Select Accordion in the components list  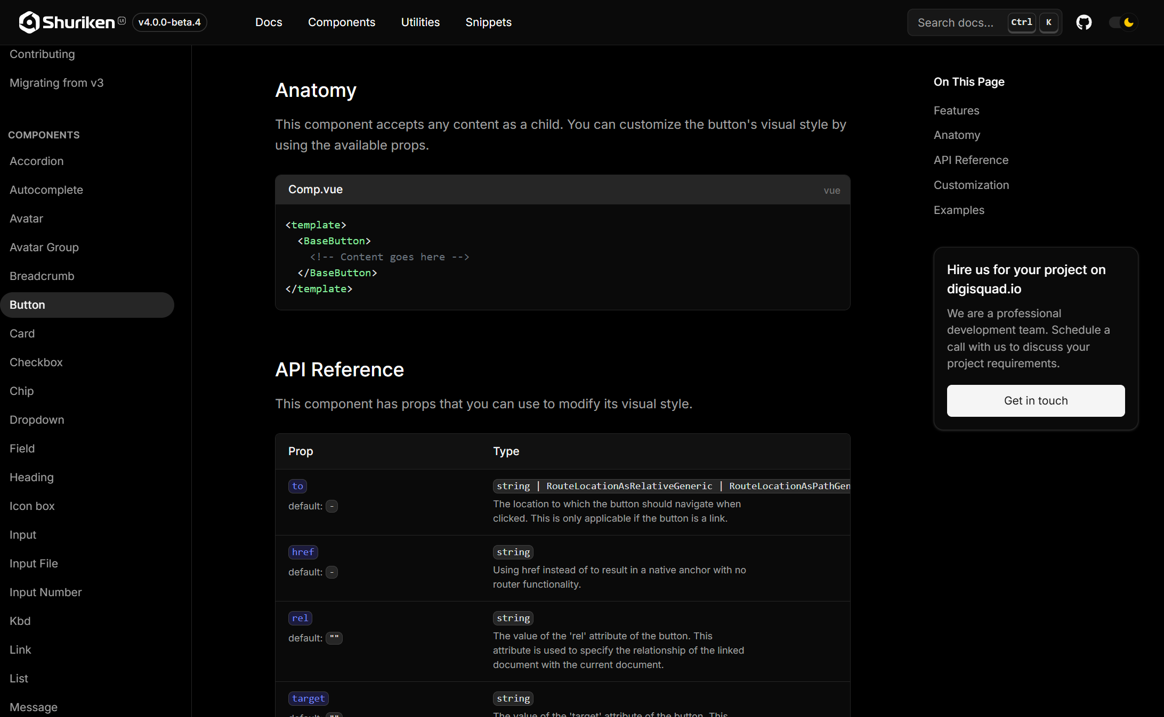click(x=36, y=161)
